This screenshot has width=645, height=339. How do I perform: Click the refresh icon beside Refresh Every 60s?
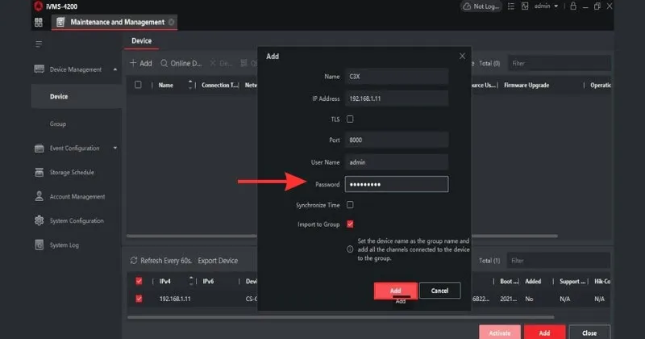(x=133, y=261)
